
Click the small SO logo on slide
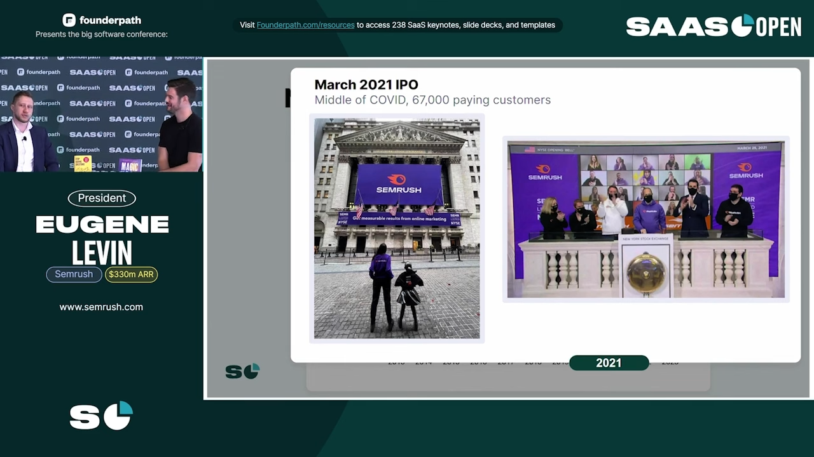[242, 371]
